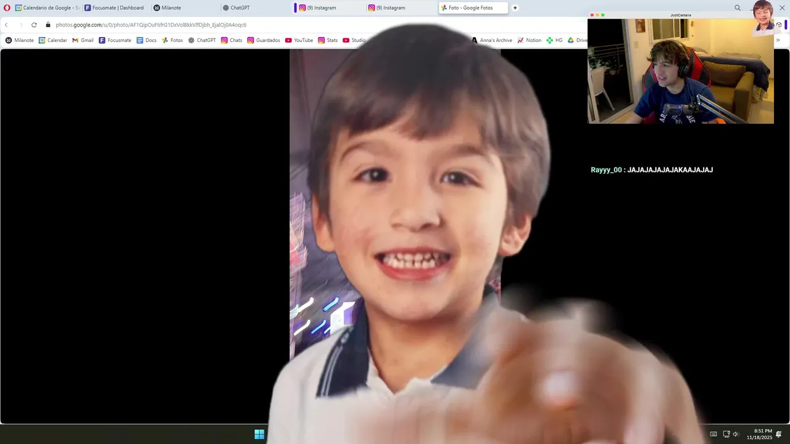Open the HG bookmark
The width and height of the screenshot is (790, 444).
click(x=554, y=40)
